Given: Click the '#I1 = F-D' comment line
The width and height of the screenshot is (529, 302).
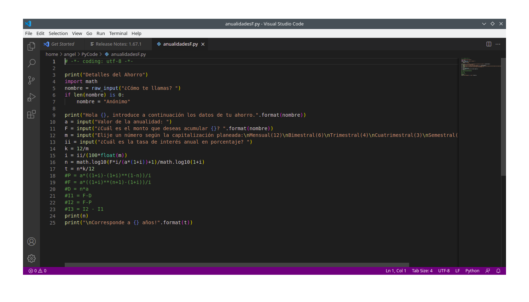Looking at the screenshot, I should coord(78,196).
